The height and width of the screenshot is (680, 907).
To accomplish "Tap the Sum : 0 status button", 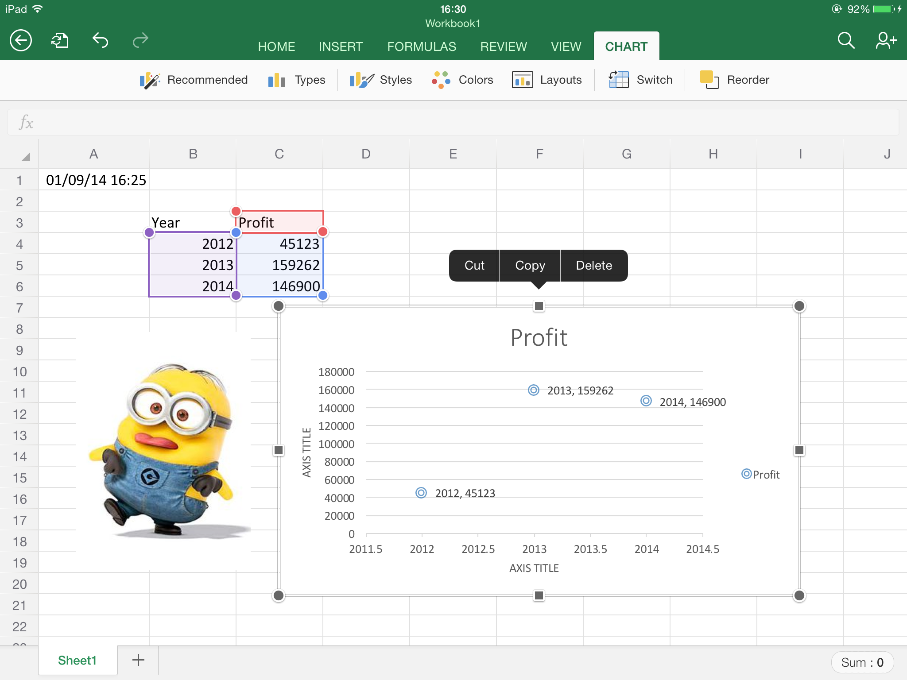I will (862, 662).
